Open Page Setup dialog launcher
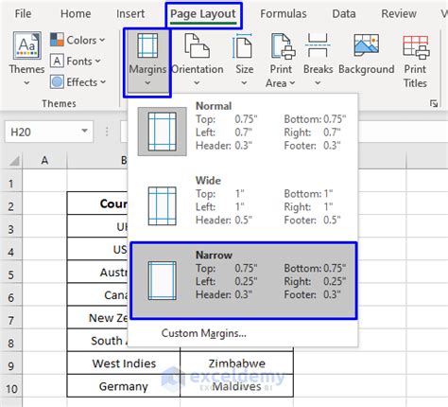Viewport: 448px width, 407px height. pos(434,103)
